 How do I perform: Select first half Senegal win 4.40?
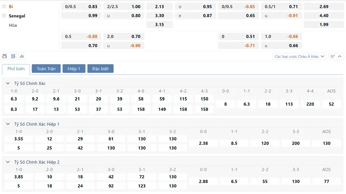click(324, 16)
